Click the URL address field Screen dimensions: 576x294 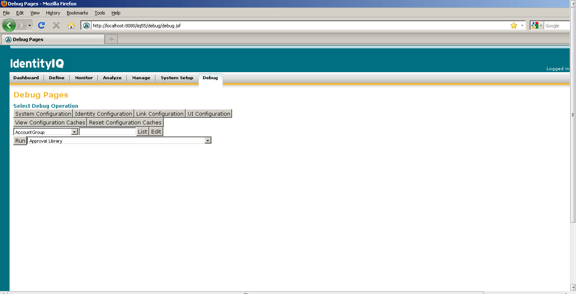pyautogui.click(x=300, y=26)
